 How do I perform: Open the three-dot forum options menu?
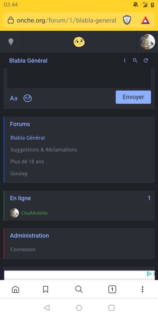(x=125, y=60)
